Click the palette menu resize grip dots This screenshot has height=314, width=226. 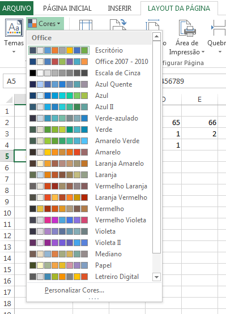tap(94, 299)
